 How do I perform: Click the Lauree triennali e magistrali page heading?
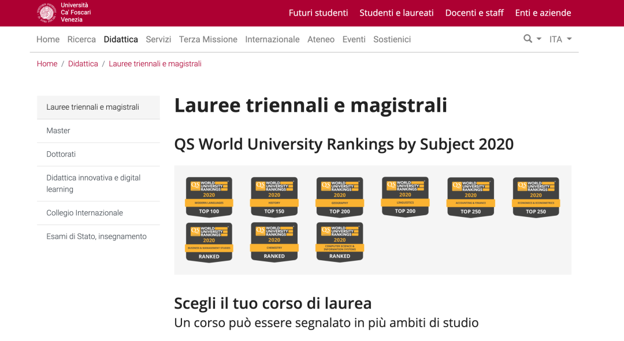click(310, 106)
